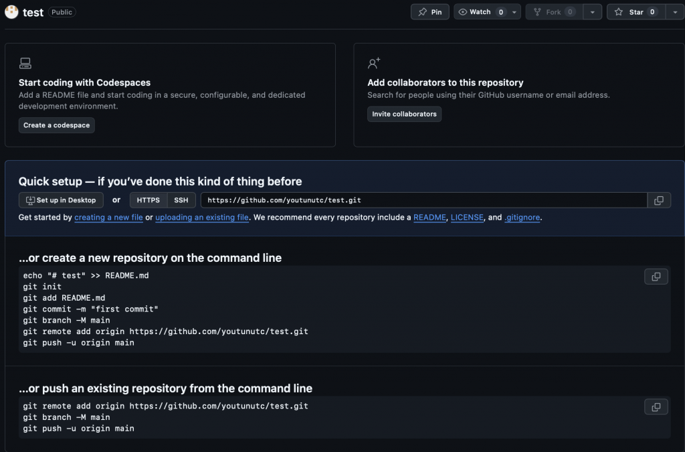Viewport: 685px width, 452px height.
Task: Copy the new repository command block
Action: coord(656,277)
